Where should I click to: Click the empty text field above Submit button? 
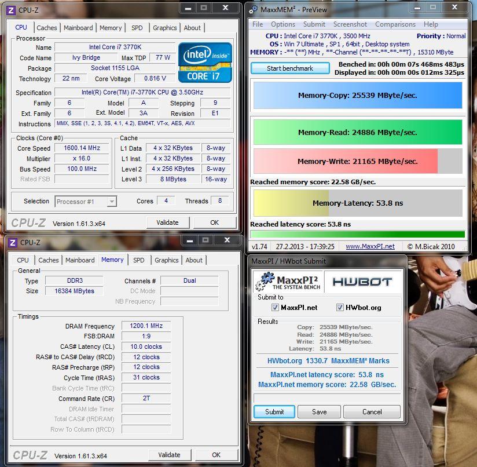point(327,398)
